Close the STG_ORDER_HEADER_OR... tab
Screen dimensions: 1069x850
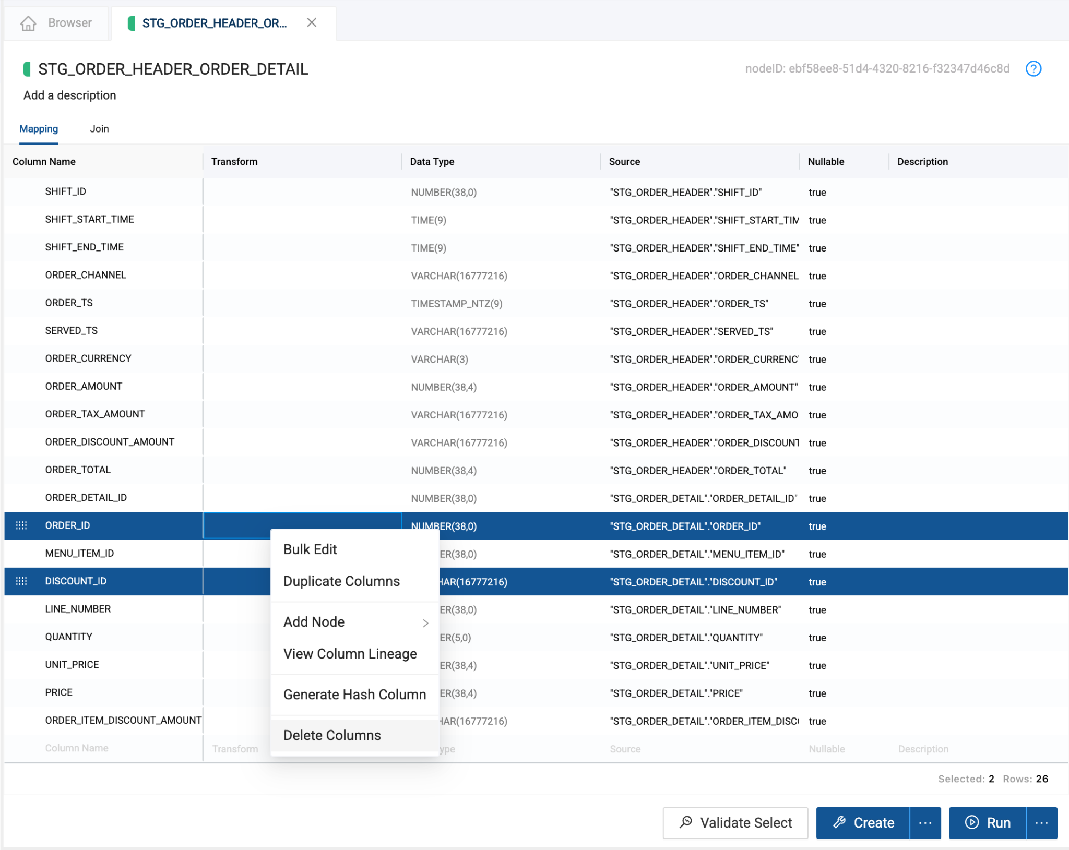click(x=312, y=22)
